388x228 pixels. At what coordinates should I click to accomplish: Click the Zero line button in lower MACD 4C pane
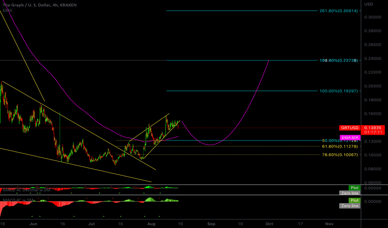350,206
